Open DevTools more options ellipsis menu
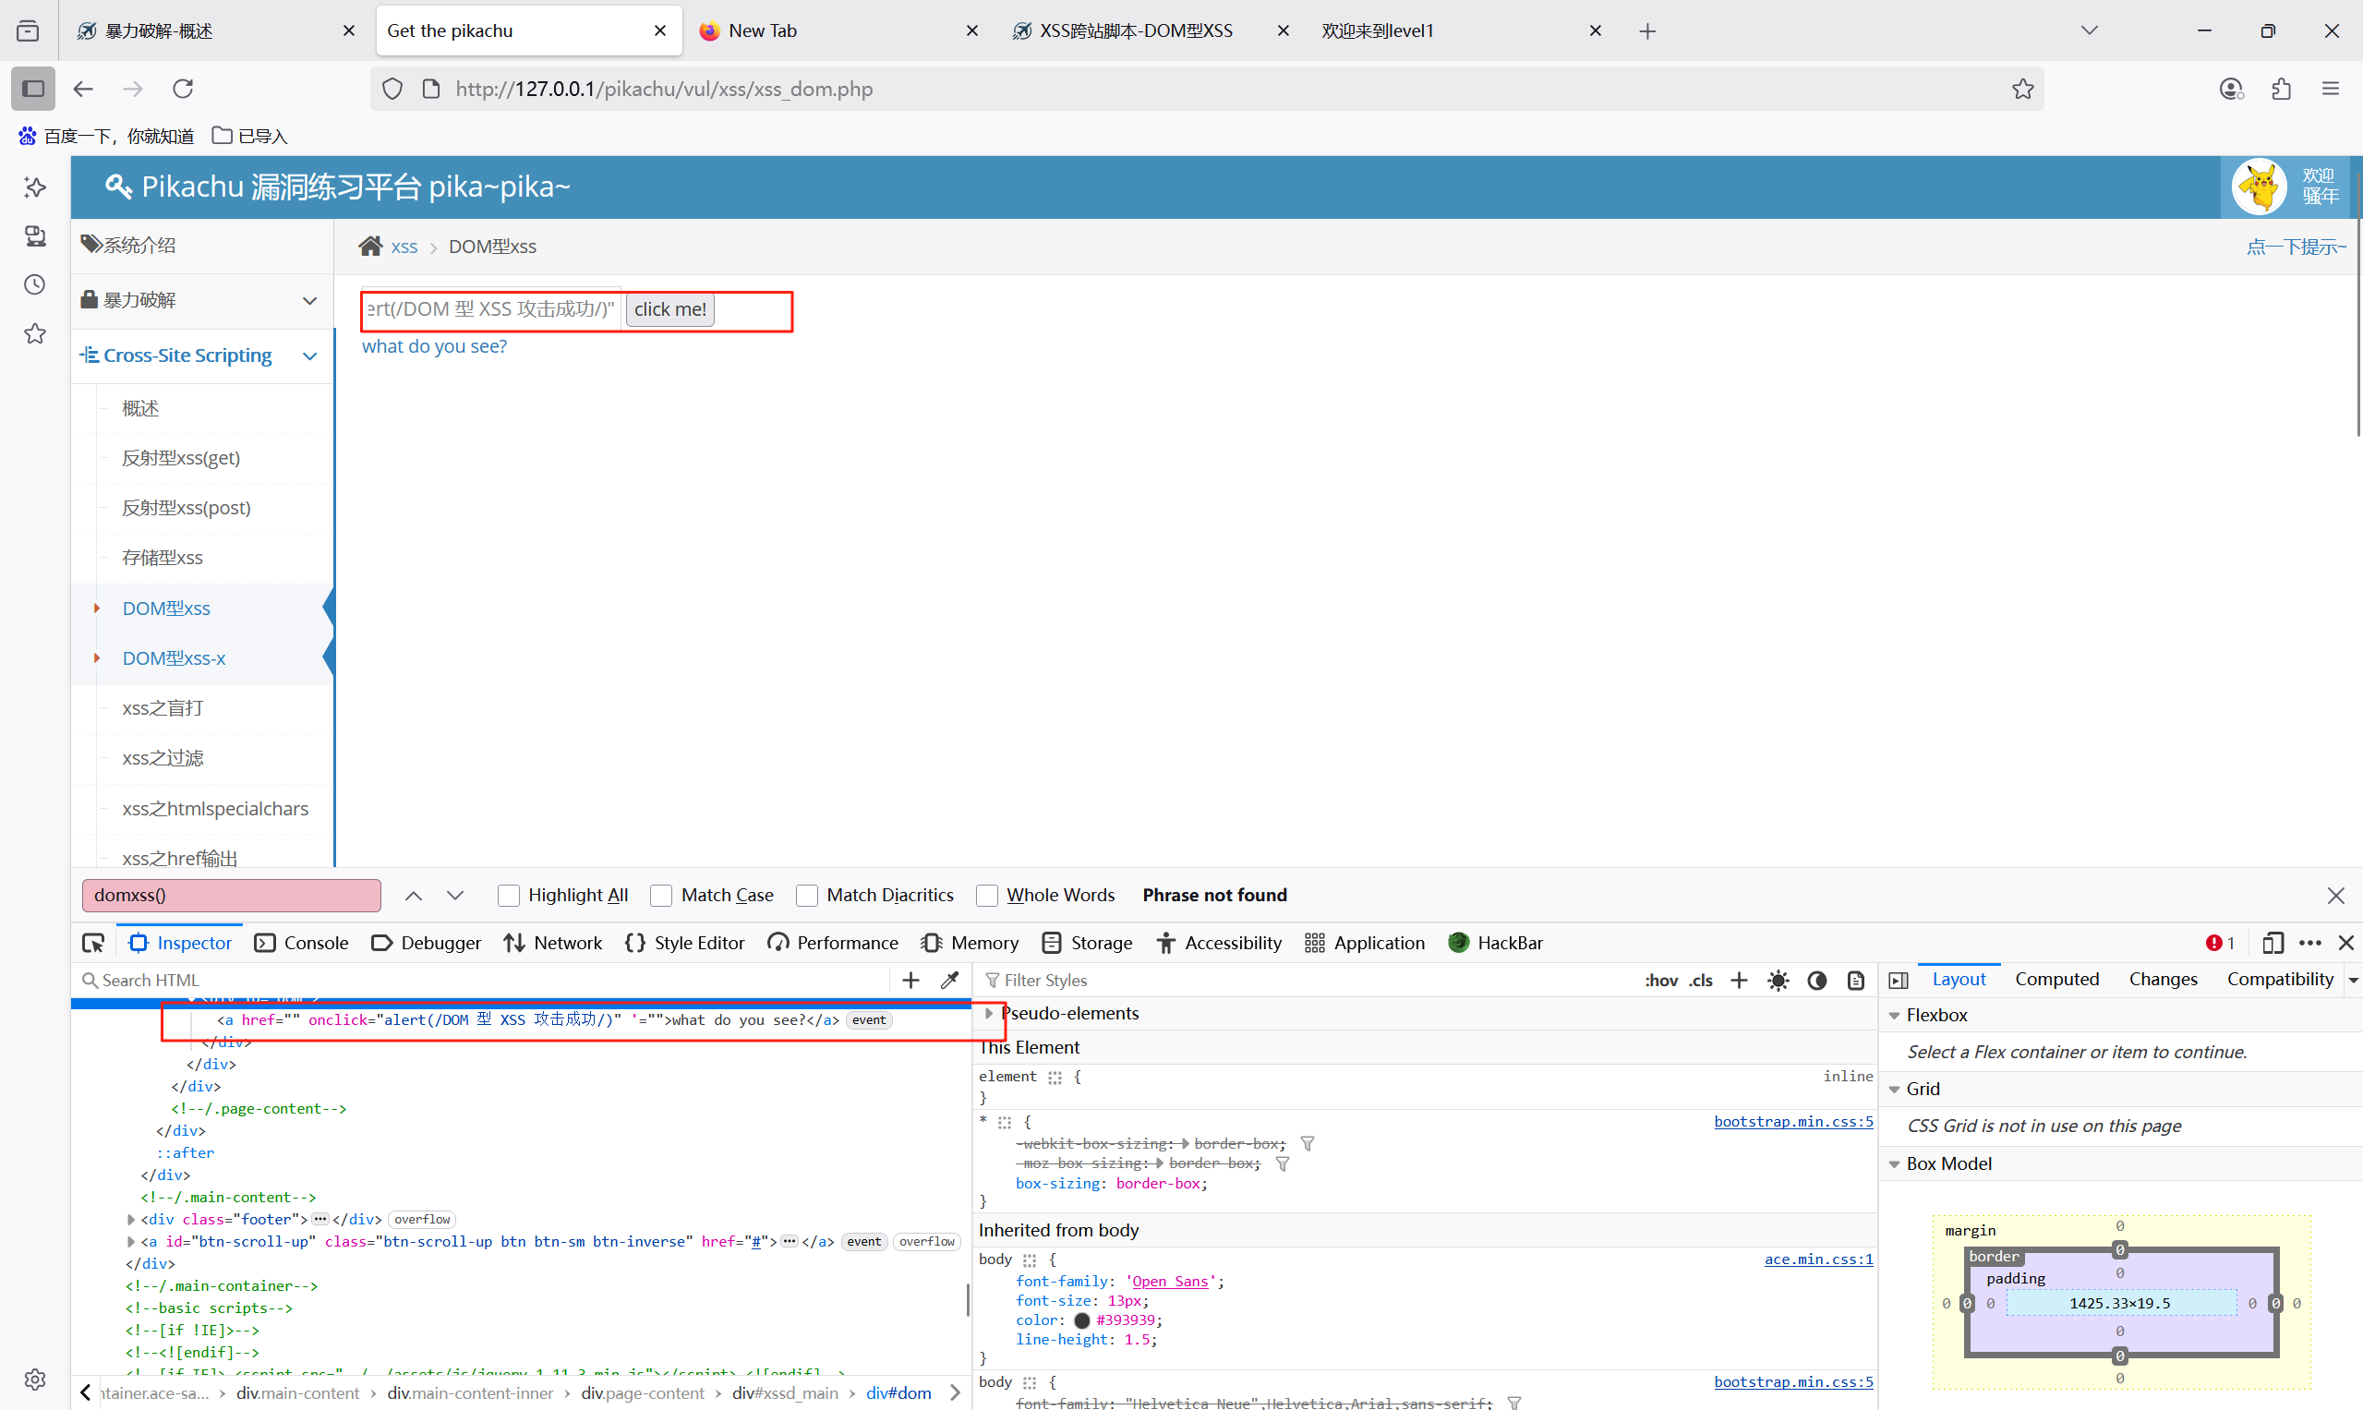 click(x=2309, y=943)
